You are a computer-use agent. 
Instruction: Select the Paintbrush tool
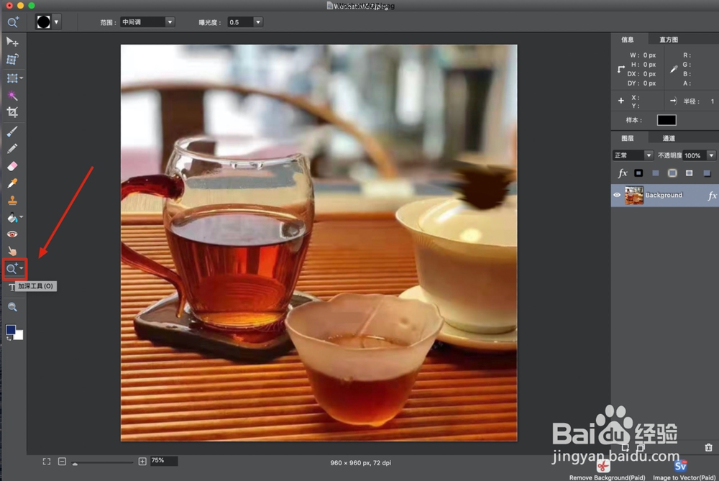pyautogui.click(x=12, y=132)
